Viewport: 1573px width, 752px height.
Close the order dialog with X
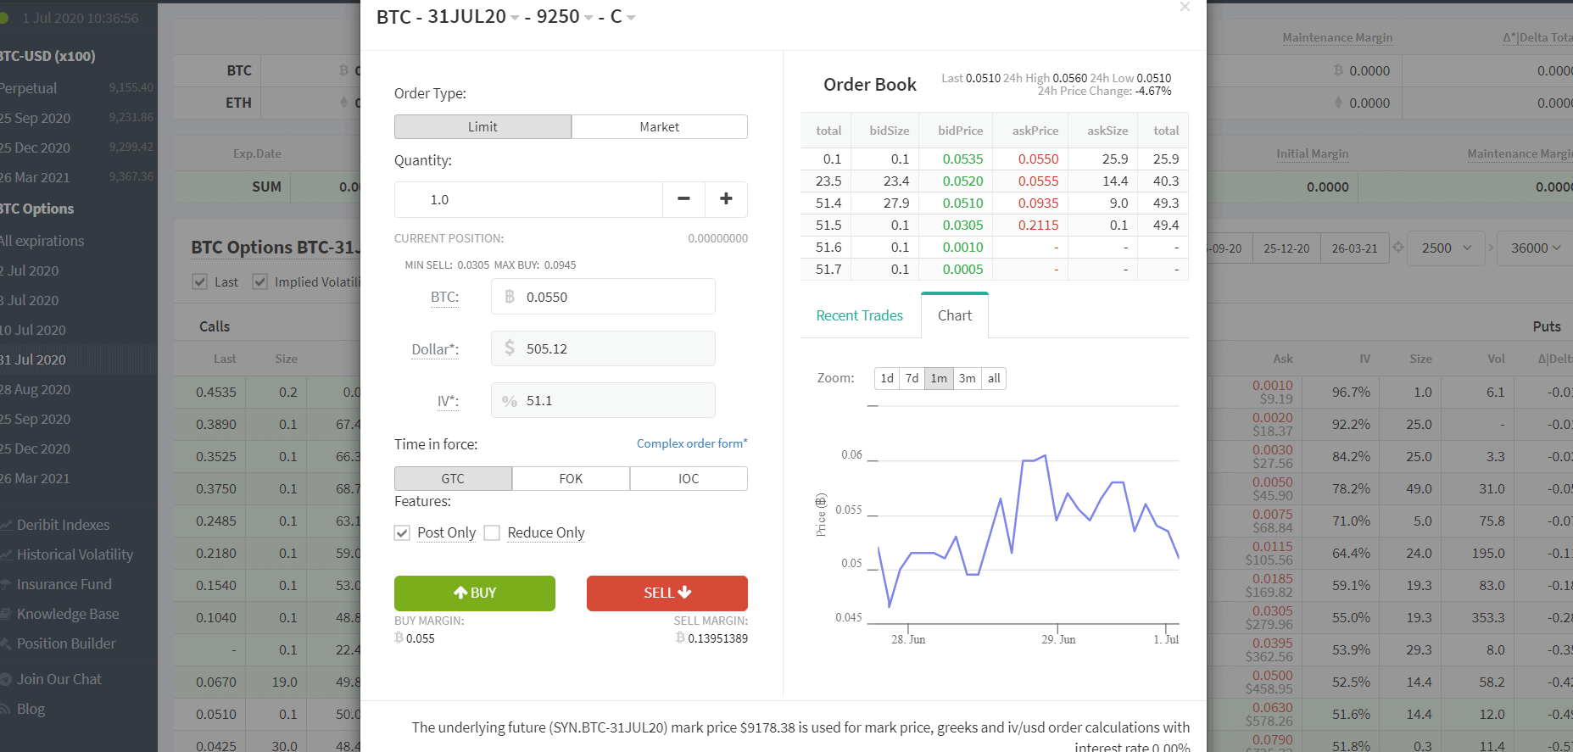(1185, 8)
